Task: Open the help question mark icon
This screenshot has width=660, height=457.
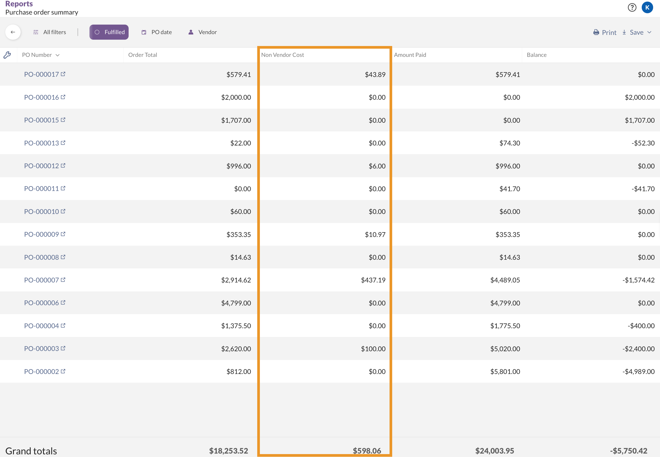Action: click(632, 7)
